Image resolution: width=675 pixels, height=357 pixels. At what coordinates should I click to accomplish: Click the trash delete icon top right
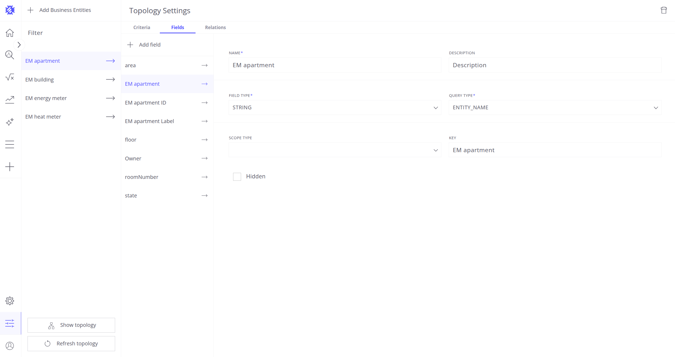click(x=664, y=10)
